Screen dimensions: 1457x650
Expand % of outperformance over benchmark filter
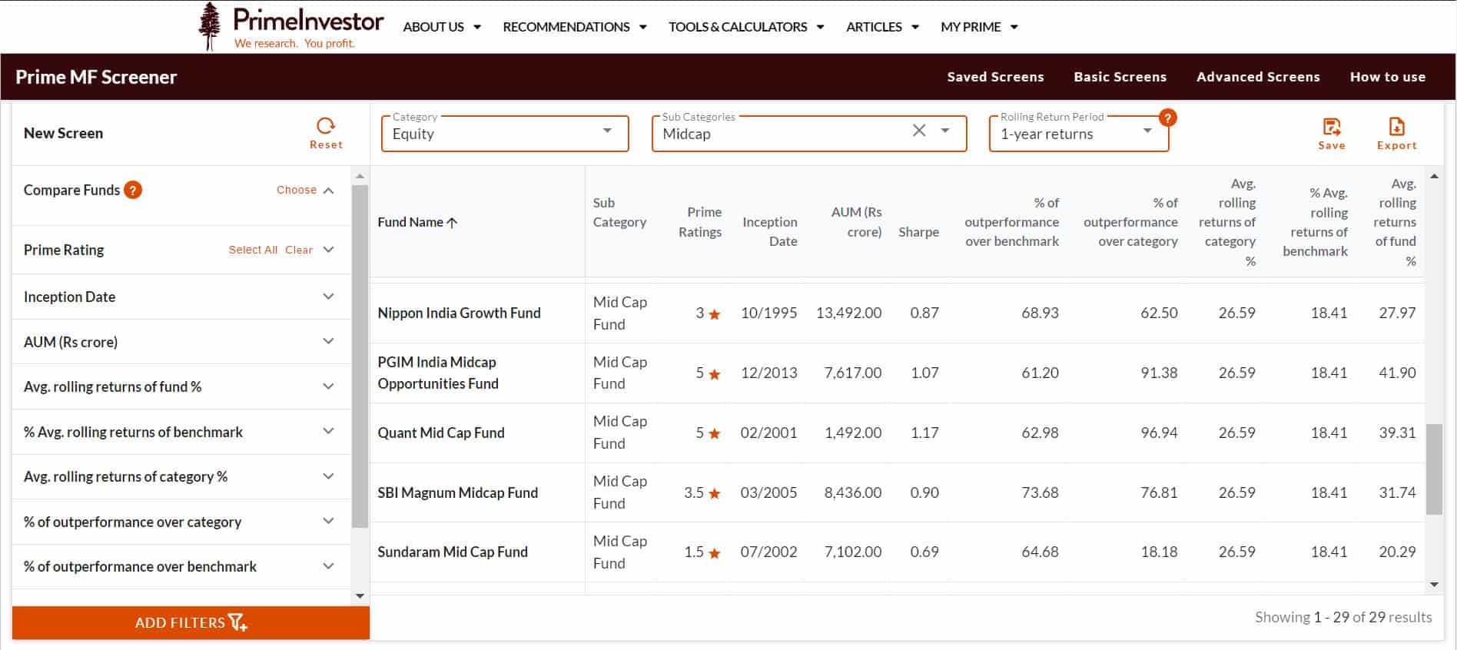click(329, 566)
